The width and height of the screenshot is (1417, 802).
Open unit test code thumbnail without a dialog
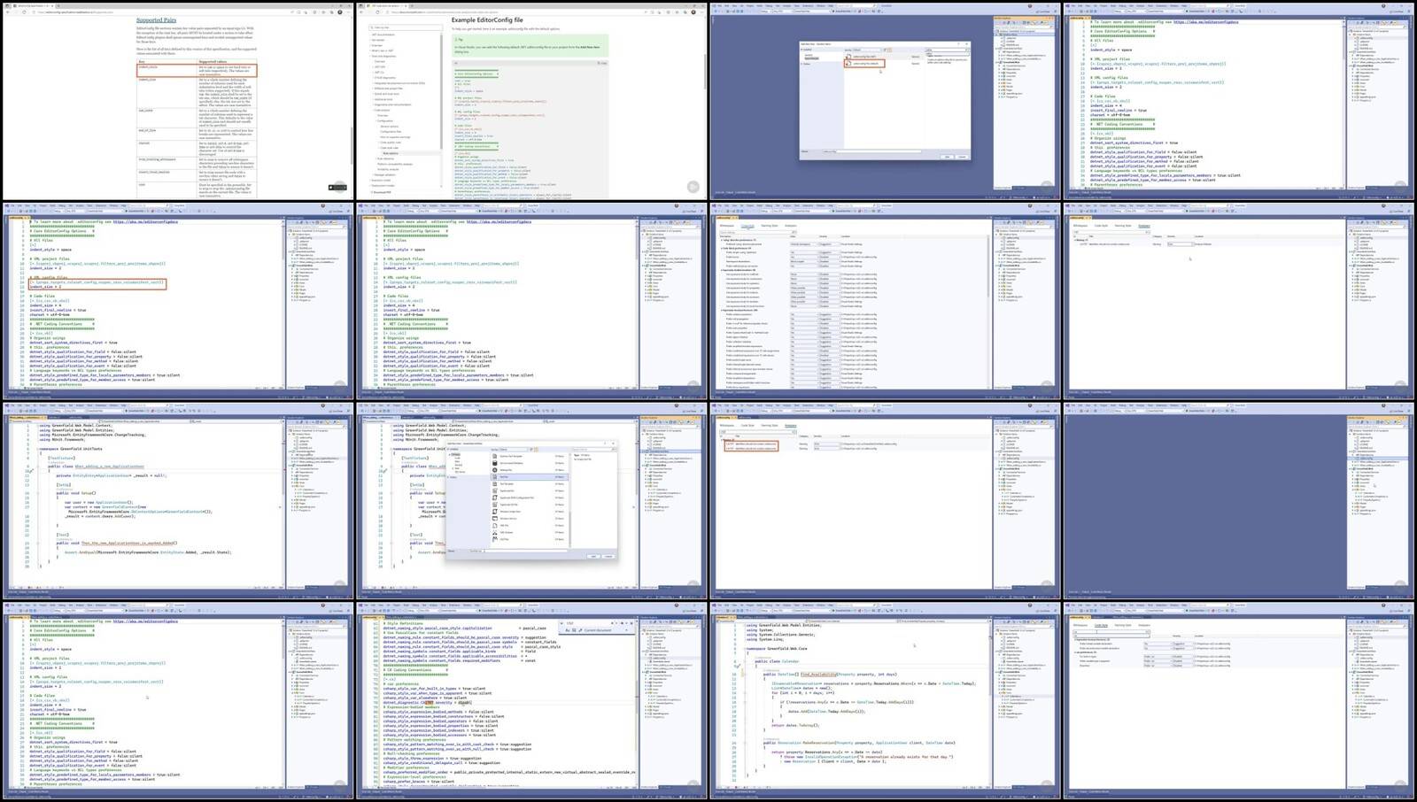177,501
